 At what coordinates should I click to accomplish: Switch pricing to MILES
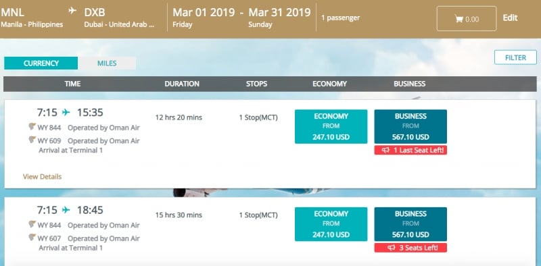(x=107, y=63)
